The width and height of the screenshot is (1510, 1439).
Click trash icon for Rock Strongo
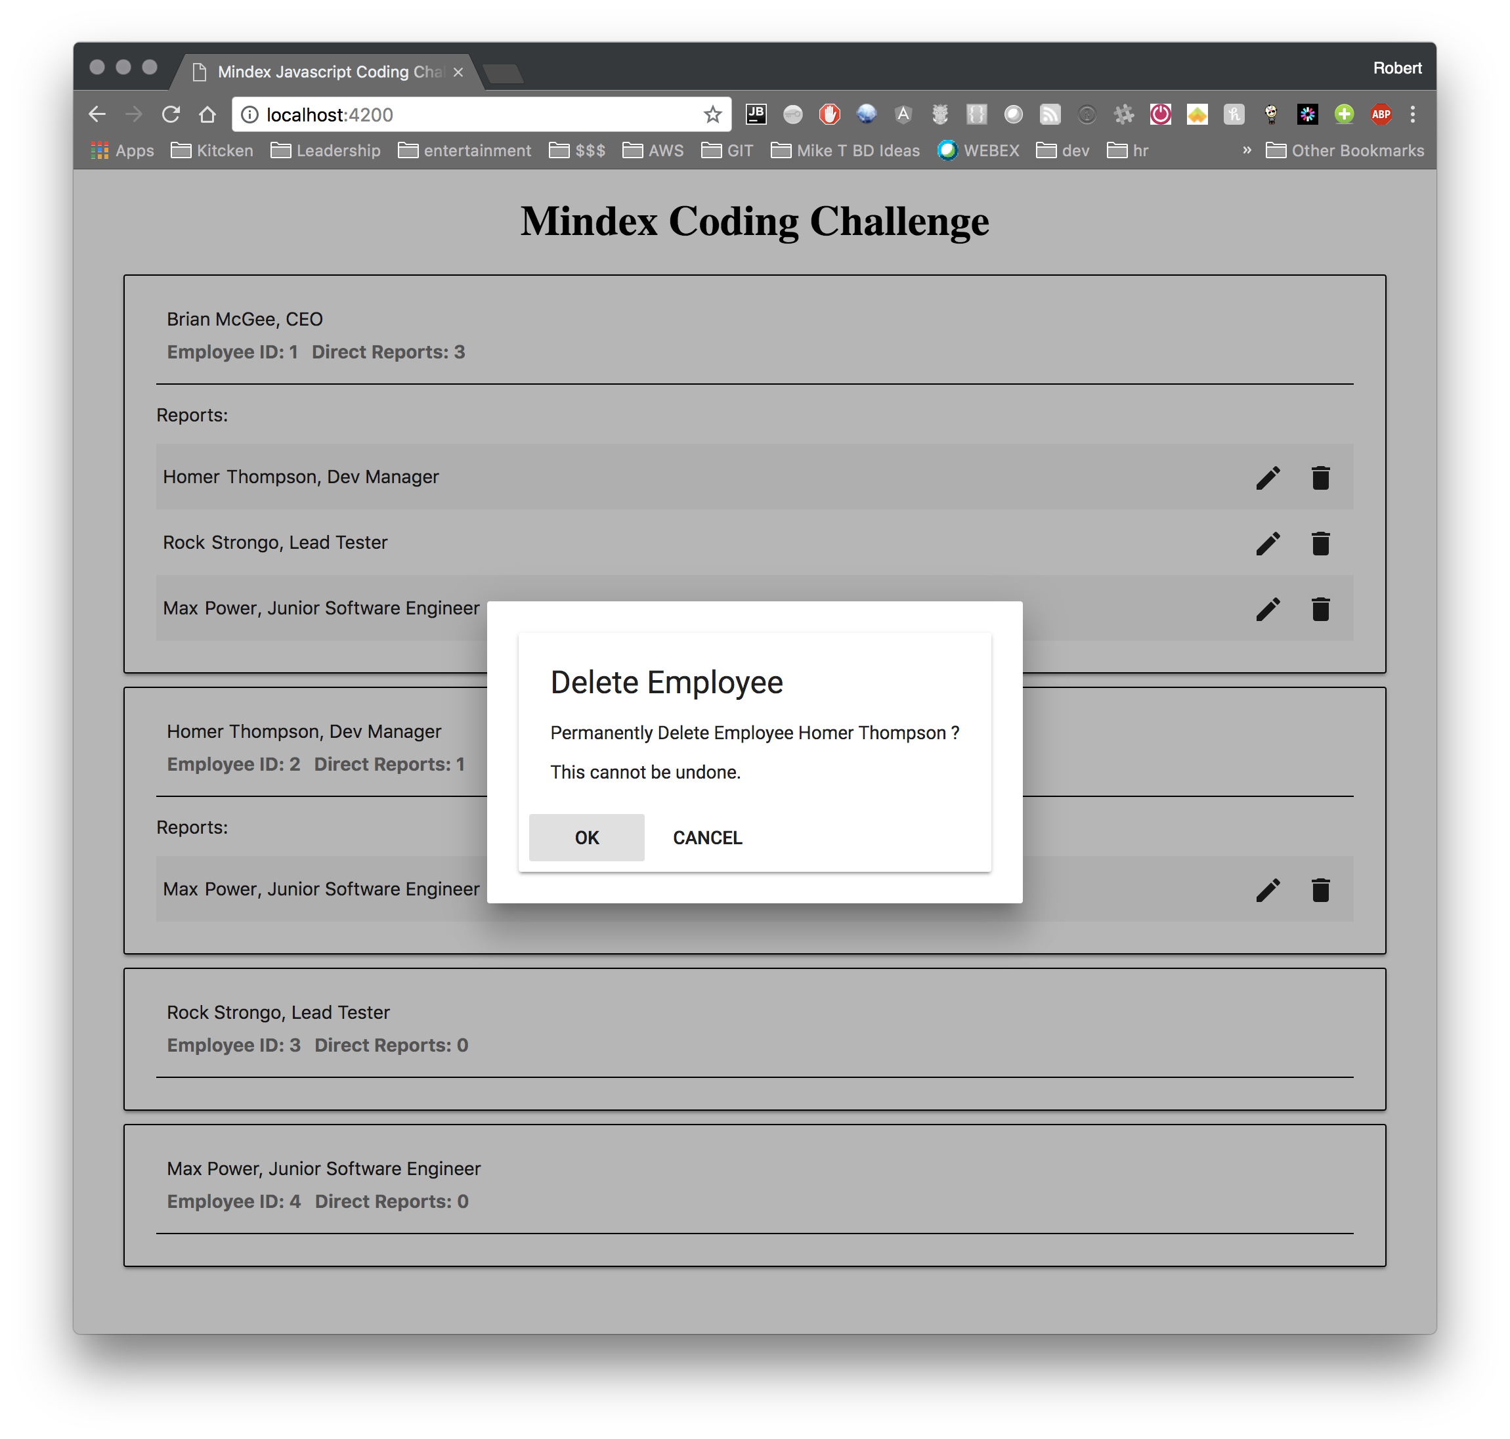[1320, 543]
